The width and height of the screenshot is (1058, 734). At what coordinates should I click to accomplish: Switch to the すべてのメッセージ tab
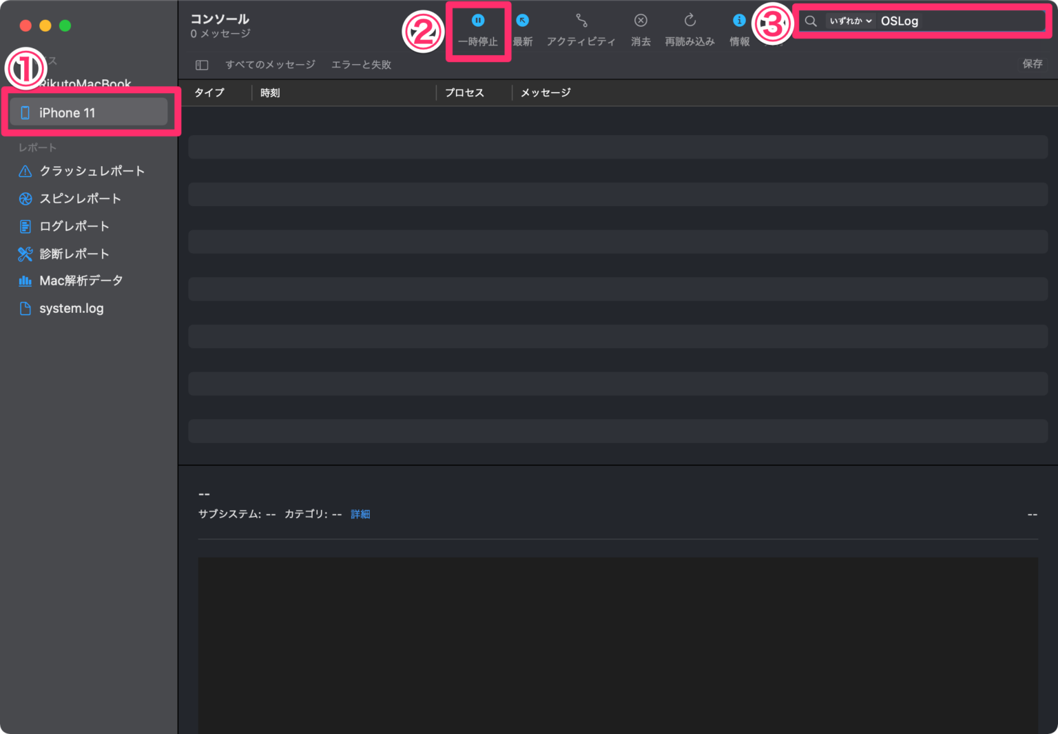(x=270, y=64)
